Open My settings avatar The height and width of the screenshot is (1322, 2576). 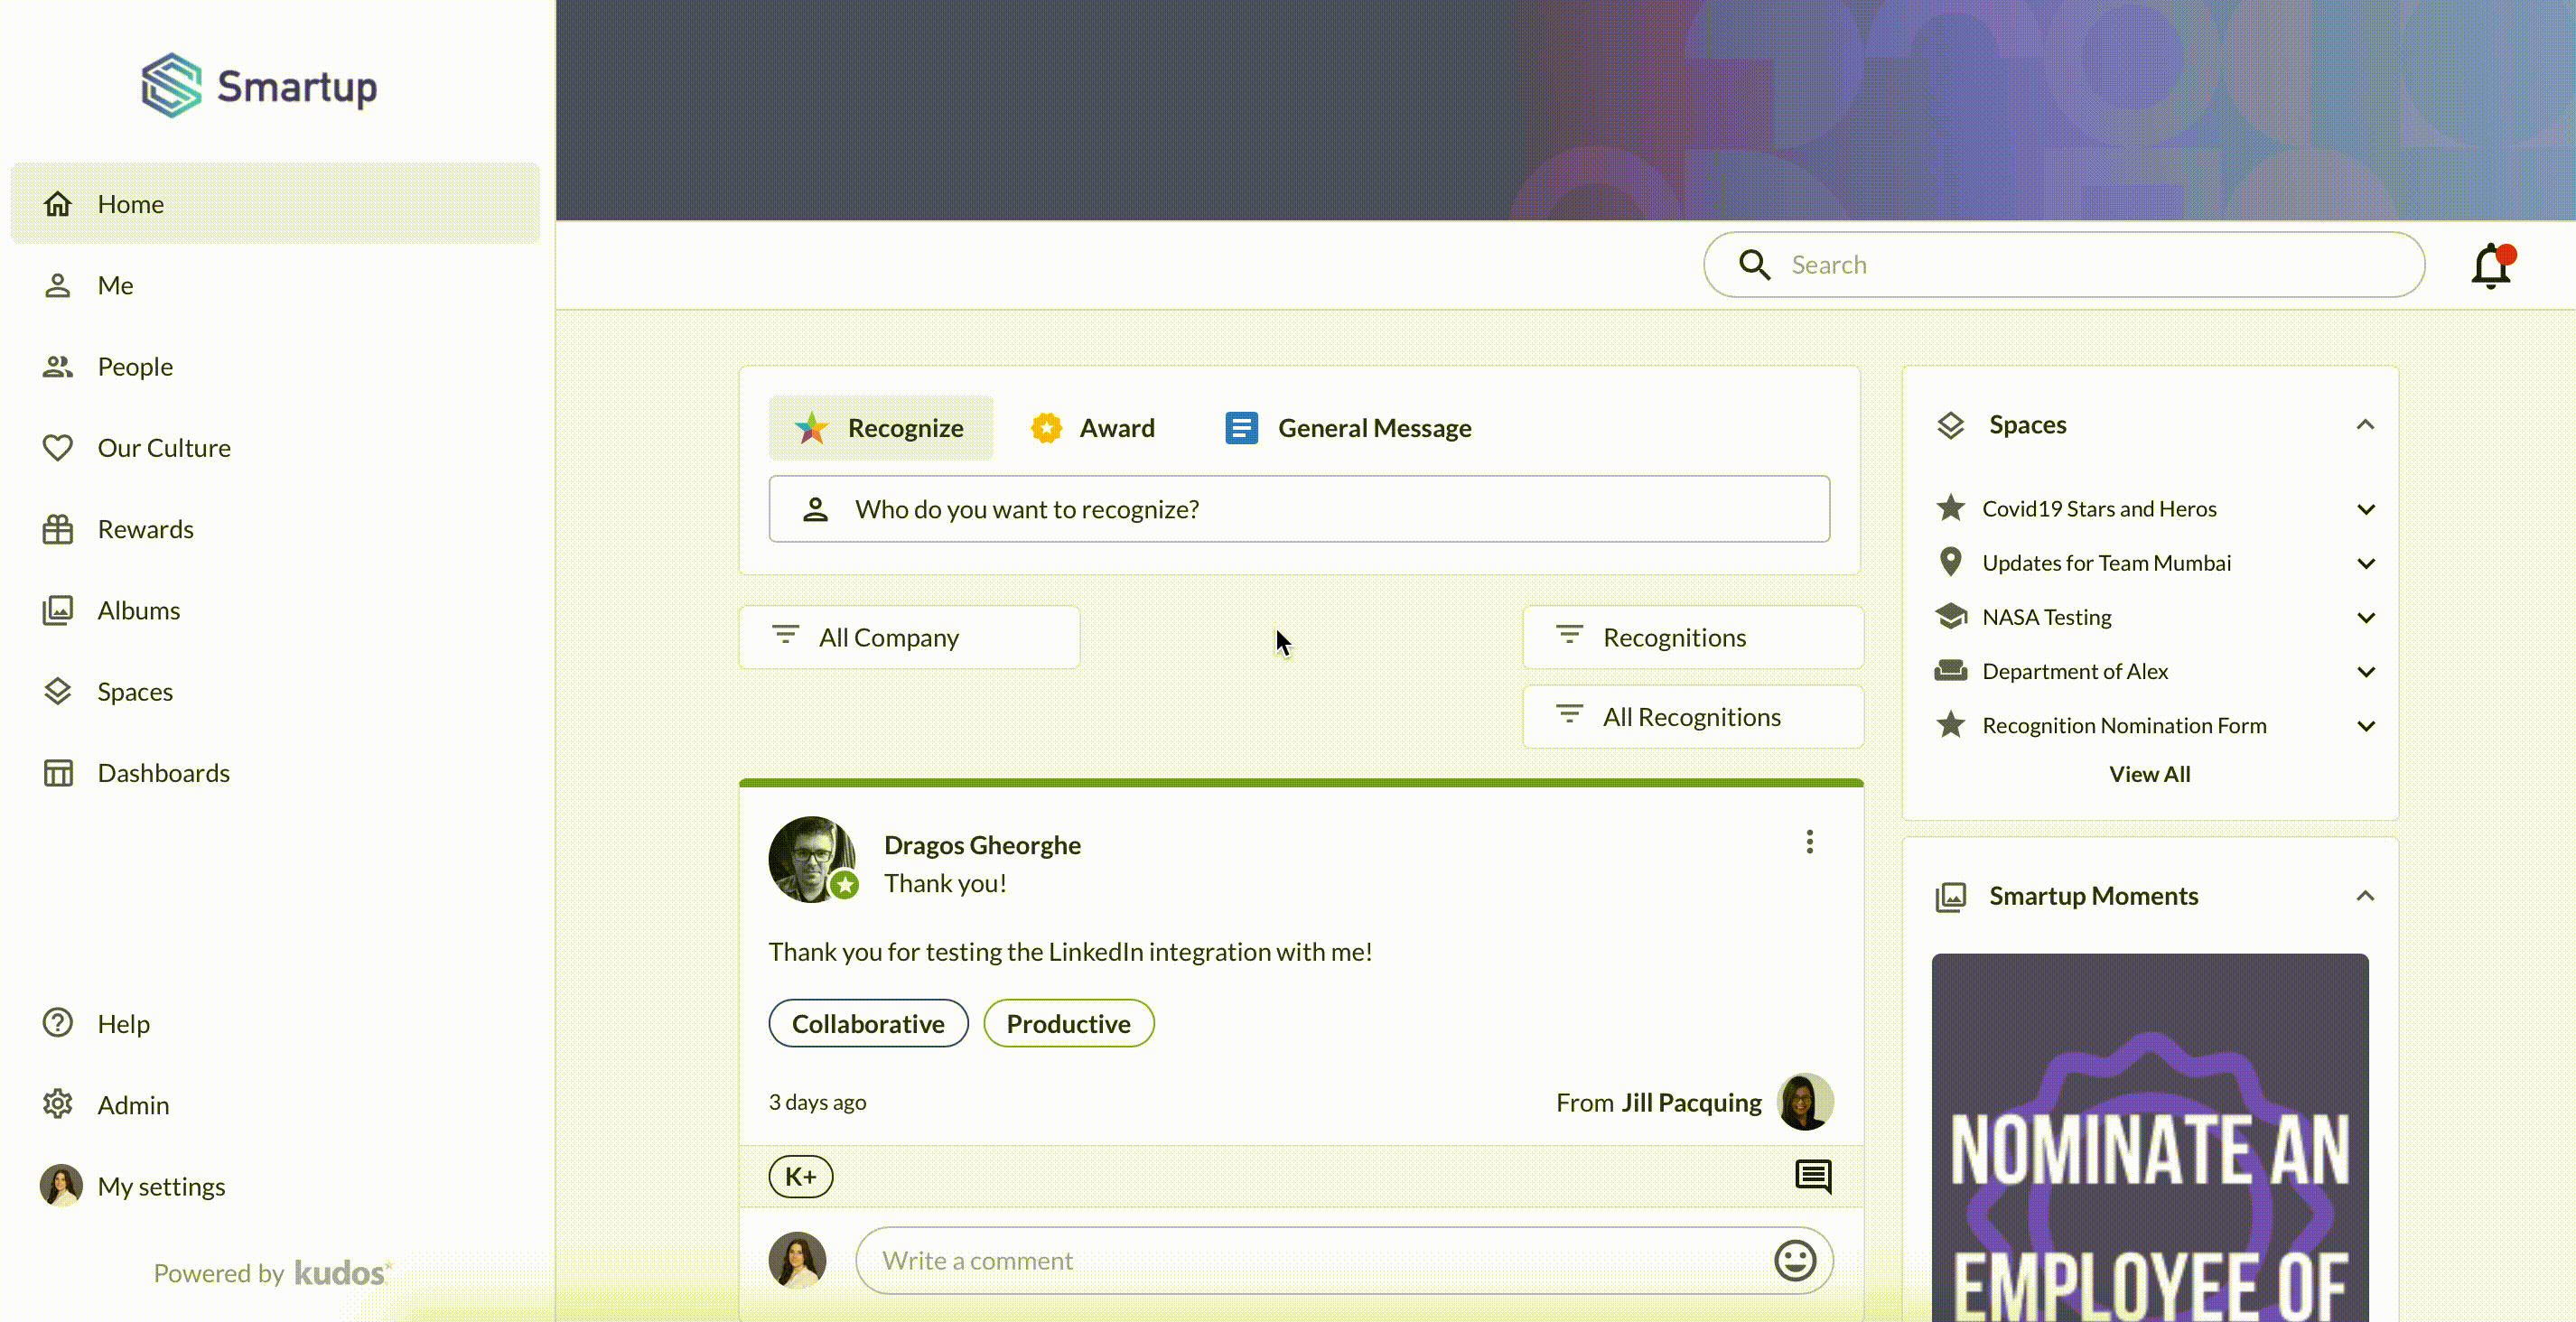(61, 1186)
